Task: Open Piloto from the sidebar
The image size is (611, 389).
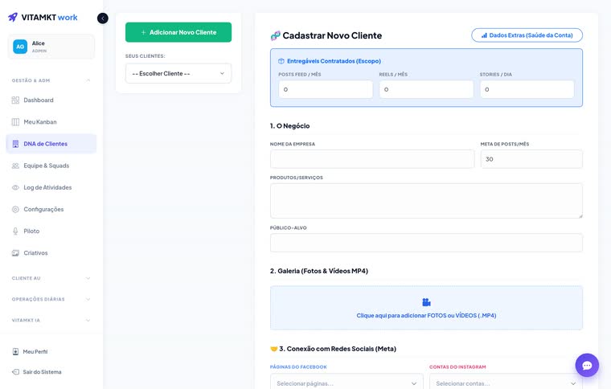Action: click(51, 231)
